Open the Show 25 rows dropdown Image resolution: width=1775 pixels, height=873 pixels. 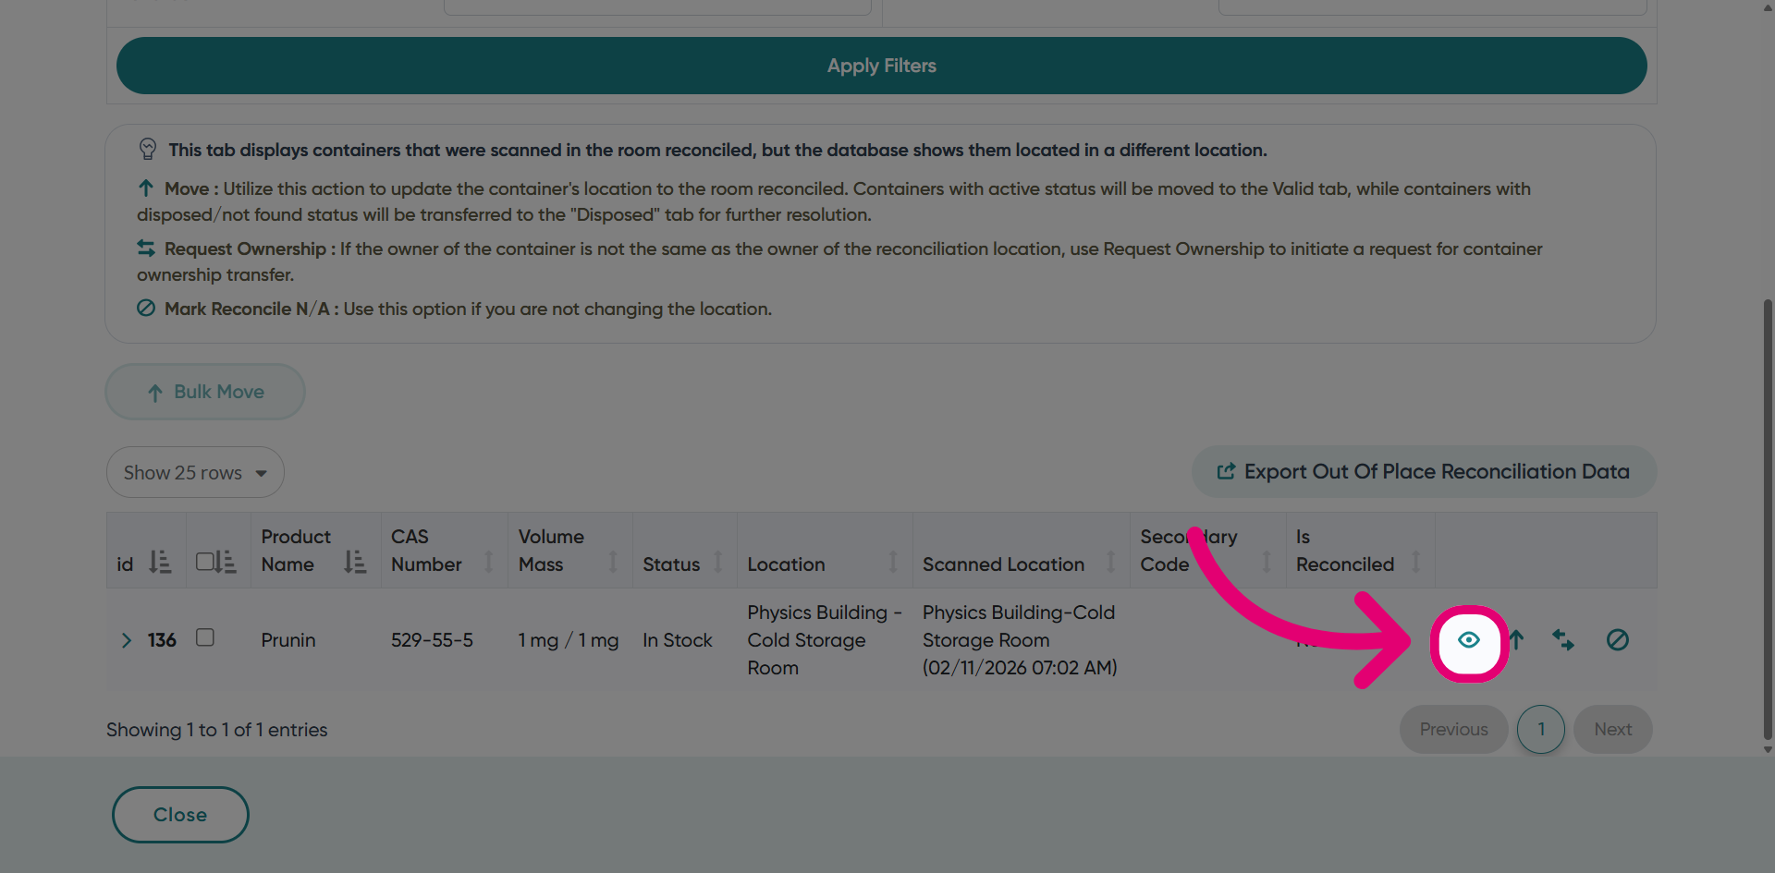tap(195, 473)
